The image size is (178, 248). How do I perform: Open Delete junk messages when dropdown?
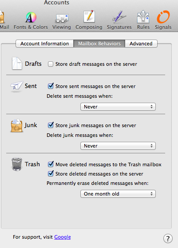click(118, 146)
